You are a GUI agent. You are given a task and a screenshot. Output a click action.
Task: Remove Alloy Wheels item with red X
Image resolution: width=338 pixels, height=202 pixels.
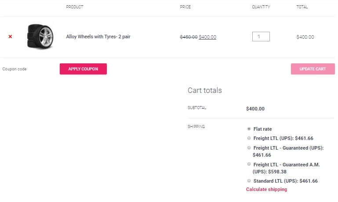click(10, 37)
